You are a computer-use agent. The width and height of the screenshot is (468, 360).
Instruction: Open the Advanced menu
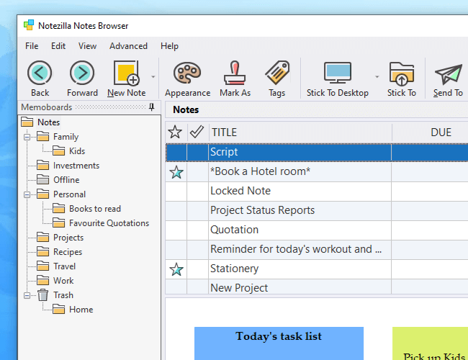[x=128, y=46]
